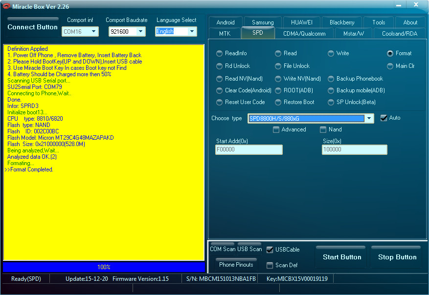
Task: Switch to the Android tab
Action: click(226, 22)
